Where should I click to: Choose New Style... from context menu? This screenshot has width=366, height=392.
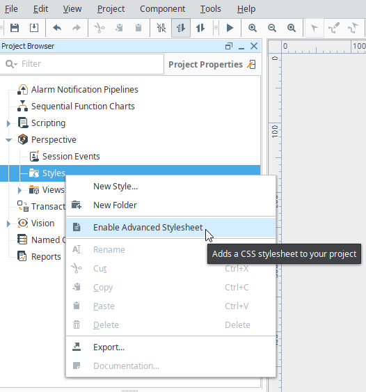pos(171,187)
